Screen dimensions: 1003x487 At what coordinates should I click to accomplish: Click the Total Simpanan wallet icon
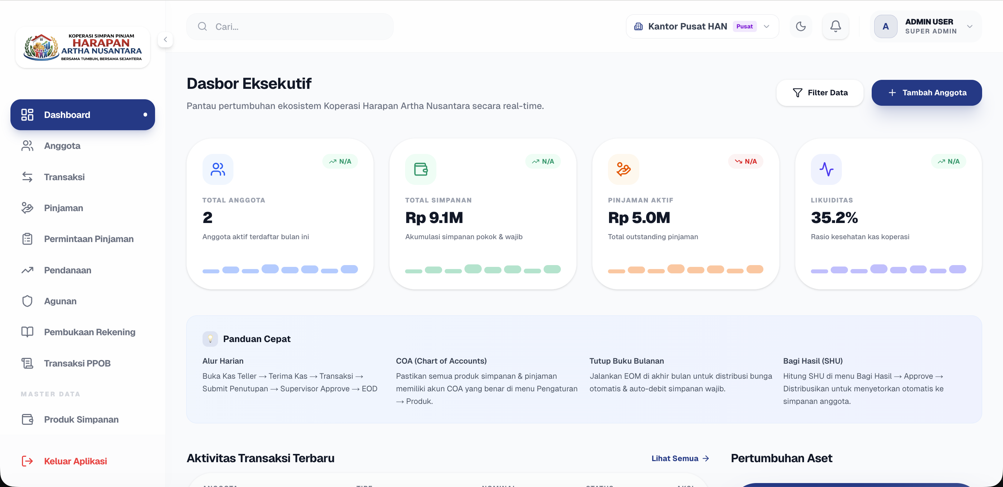(421, 169)
